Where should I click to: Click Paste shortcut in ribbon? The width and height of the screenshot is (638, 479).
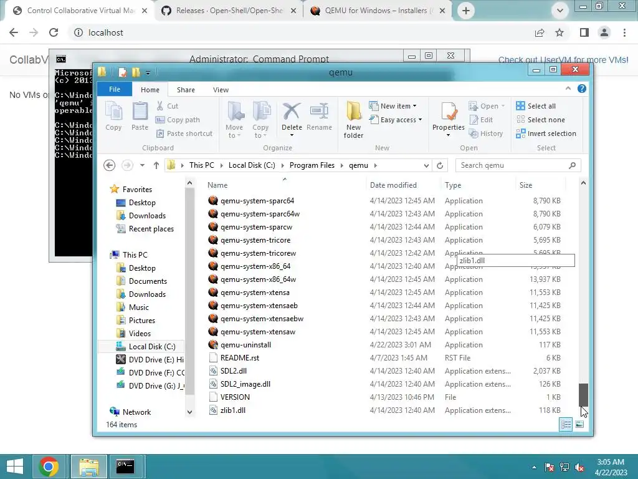coord(184,133)
